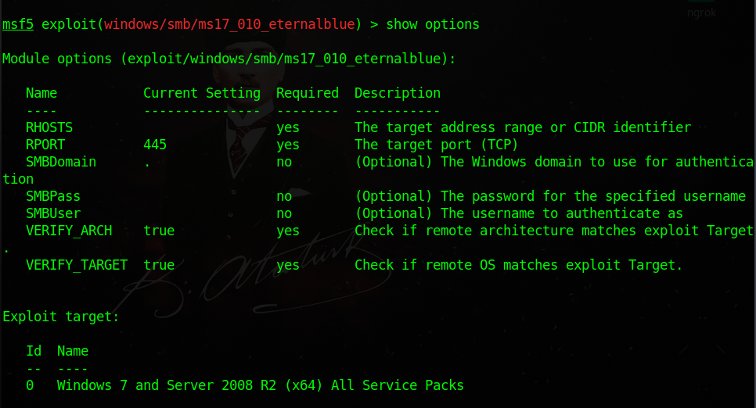Click the 'Current Setting' column header
Viewport: 756px width, 408px height.
click(202, 93)
